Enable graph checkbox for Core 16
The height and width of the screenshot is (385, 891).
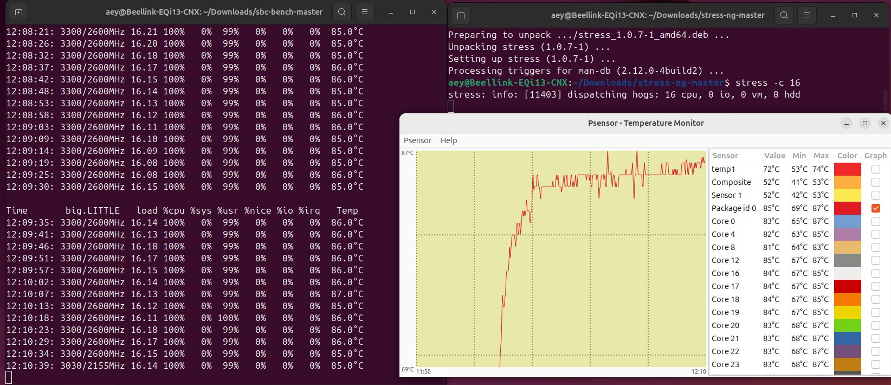click(x=876, y=273)
